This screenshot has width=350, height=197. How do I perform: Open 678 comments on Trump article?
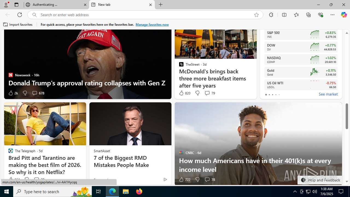38,93
